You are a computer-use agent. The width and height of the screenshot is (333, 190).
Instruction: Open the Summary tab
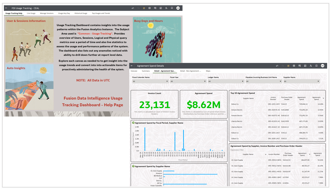[146, 71]
